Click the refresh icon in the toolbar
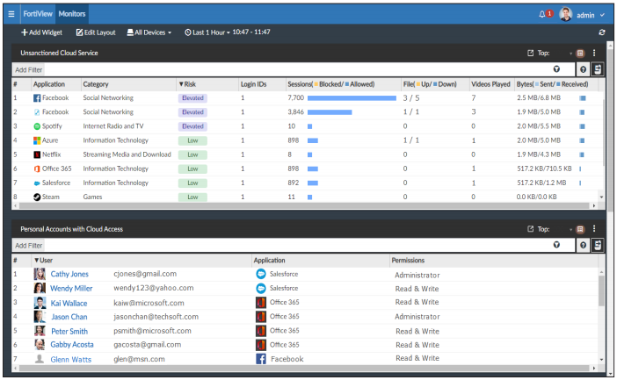The width and height of the screenshot is (617, 380). click(602, 32)
